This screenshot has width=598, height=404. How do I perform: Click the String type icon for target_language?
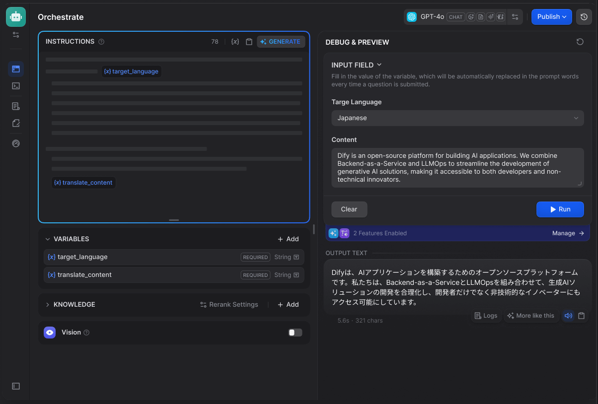coord(297,257)
